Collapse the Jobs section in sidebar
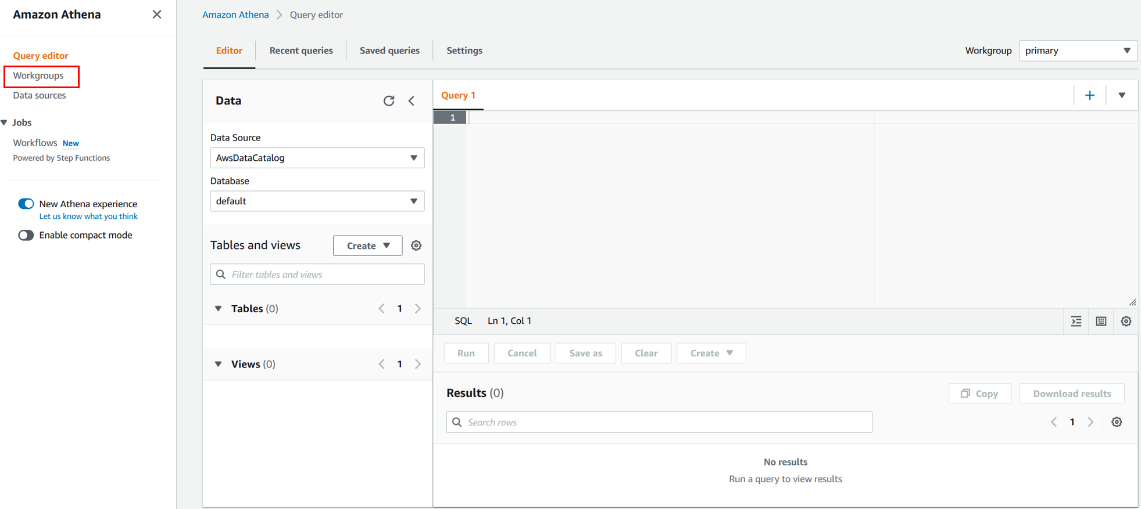Viewport: 1141px width, 509px height. click(x=5, y=122)
